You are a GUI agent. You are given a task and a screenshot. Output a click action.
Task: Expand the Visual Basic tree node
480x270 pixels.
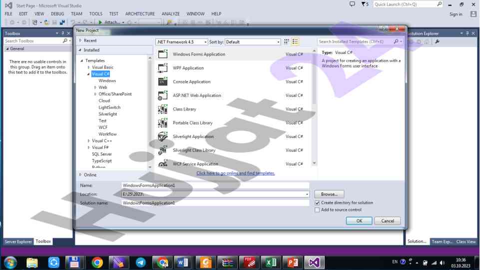click(89, 67)
